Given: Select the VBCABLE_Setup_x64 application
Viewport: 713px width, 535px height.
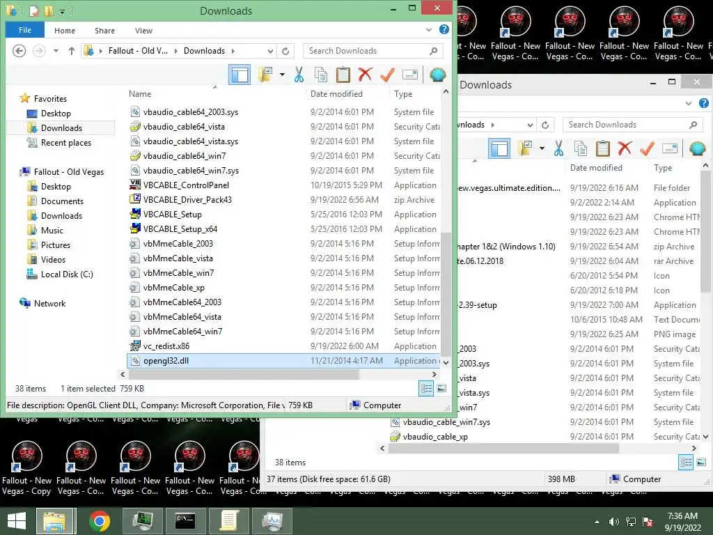Looking at the screenshot, I should [180, 228].
